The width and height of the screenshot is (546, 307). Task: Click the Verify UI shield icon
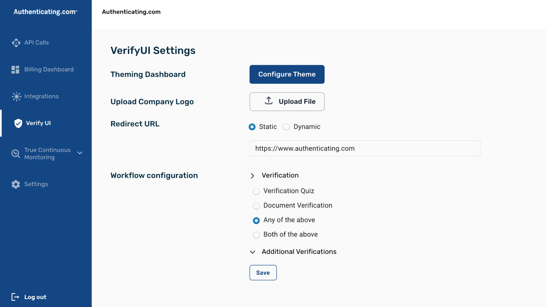pos(18,123)
